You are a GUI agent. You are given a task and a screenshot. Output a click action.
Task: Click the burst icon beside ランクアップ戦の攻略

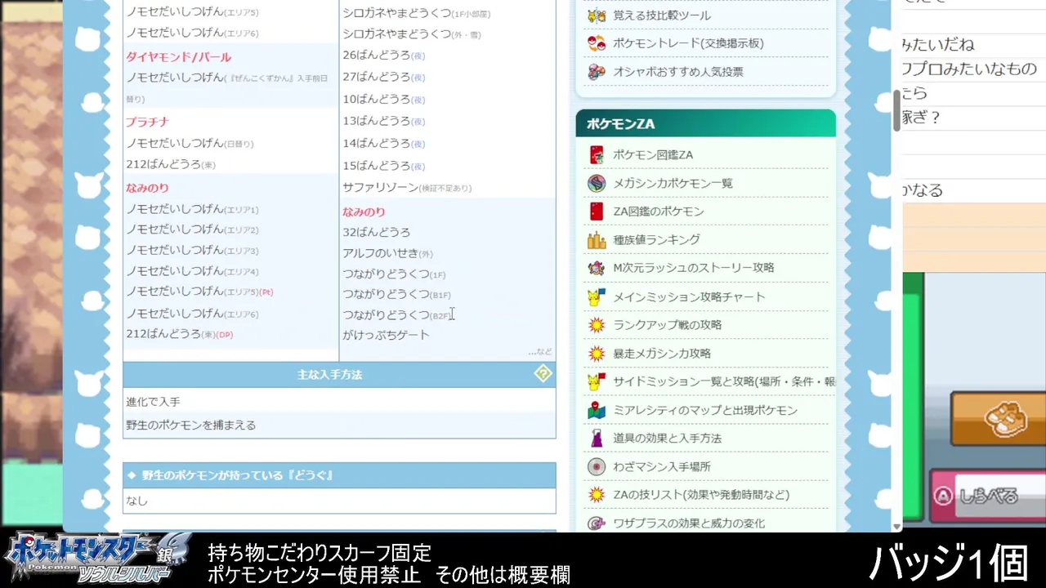point(597,325)
